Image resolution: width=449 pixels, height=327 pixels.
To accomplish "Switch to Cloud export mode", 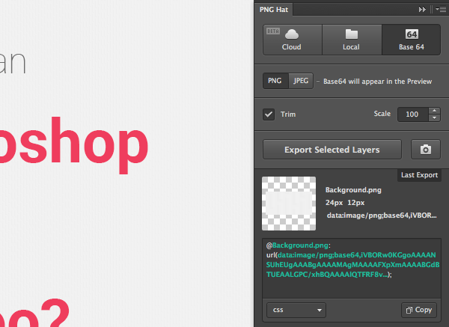I will click(293, 40).
